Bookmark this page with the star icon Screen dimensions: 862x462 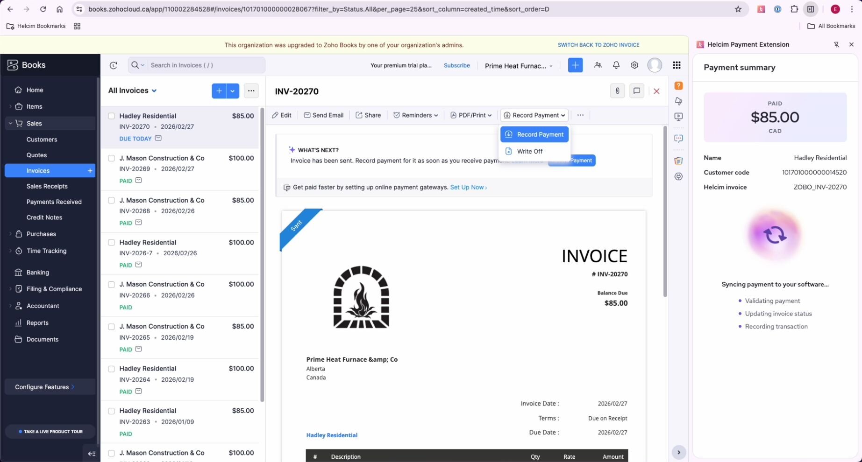[738, 9]
